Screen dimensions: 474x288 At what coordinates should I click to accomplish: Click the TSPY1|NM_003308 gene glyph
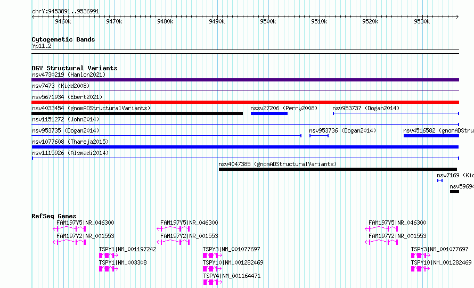click(109, 269)
